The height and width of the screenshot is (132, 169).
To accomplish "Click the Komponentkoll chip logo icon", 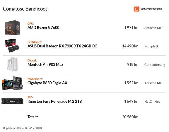I will coord(136,9).
